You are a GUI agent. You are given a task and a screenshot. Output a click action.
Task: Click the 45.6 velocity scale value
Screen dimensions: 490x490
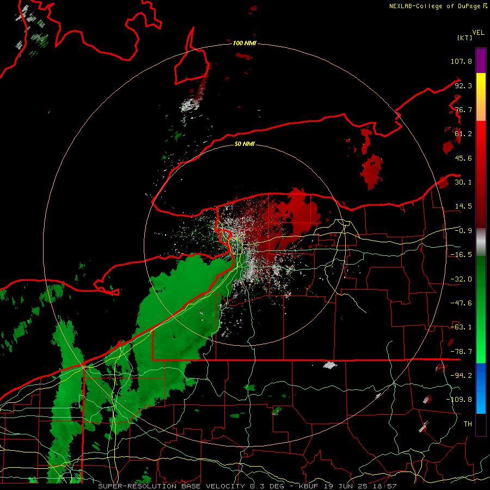click(x=463, y=158)
